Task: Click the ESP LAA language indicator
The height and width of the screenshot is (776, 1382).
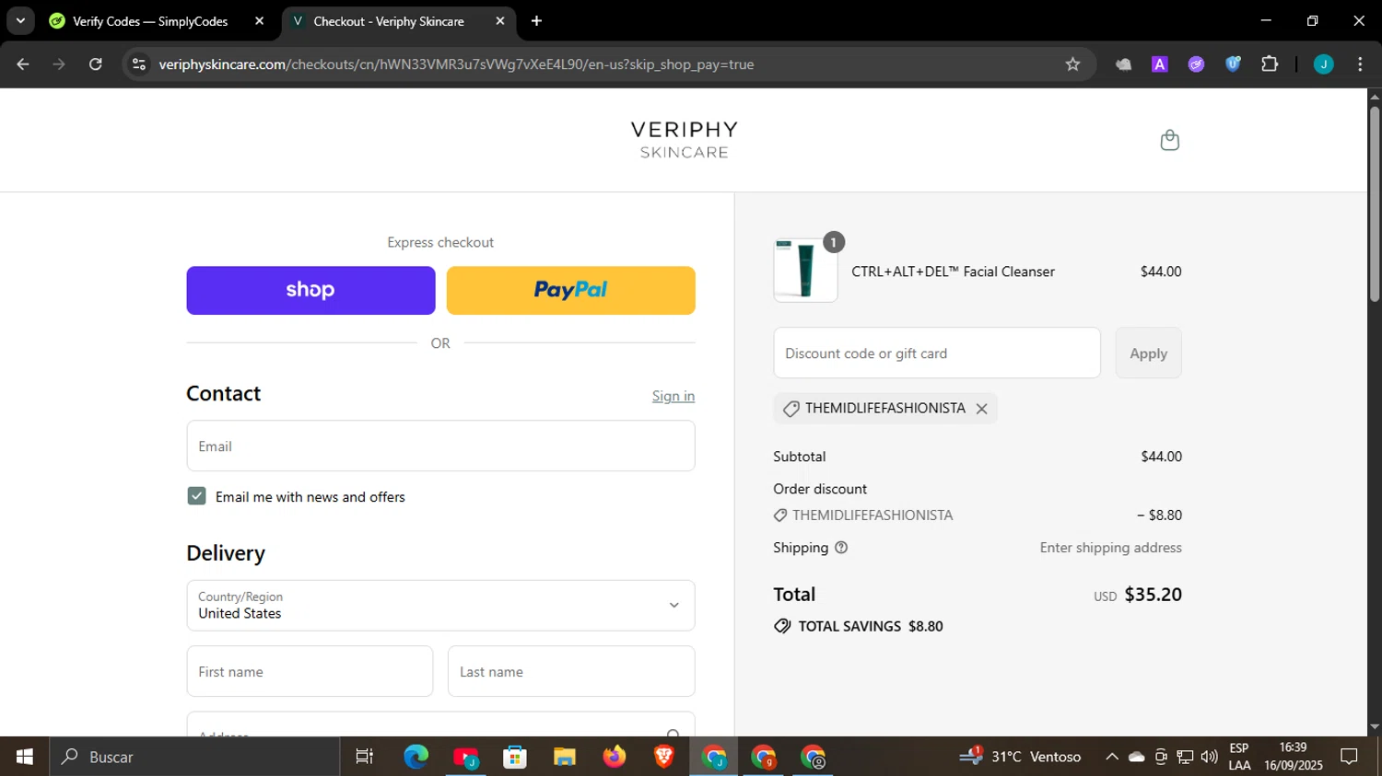Action: [1239, 757]
